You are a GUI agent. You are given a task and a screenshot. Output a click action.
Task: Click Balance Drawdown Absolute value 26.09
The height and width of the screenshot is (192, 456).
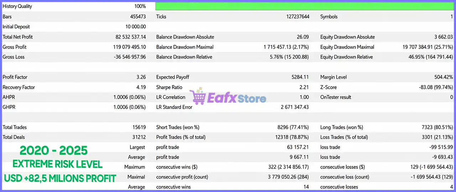click(x=303, y=37)
